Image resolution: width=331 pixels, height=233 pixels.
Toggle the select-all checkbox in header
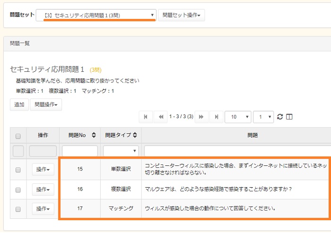tap(18, 136)
